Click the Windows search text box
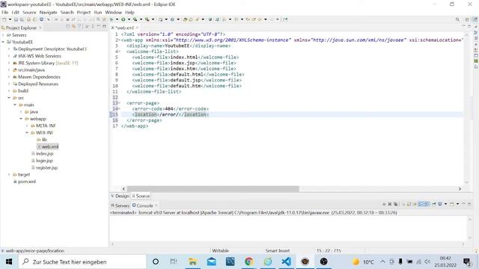The image size is (479, 269). click(x=82, y=262)
